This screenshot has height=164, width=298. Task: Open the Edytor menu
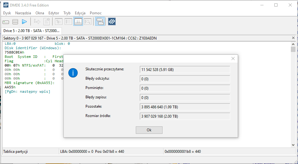pyautogui.click(x=54, y=13)
